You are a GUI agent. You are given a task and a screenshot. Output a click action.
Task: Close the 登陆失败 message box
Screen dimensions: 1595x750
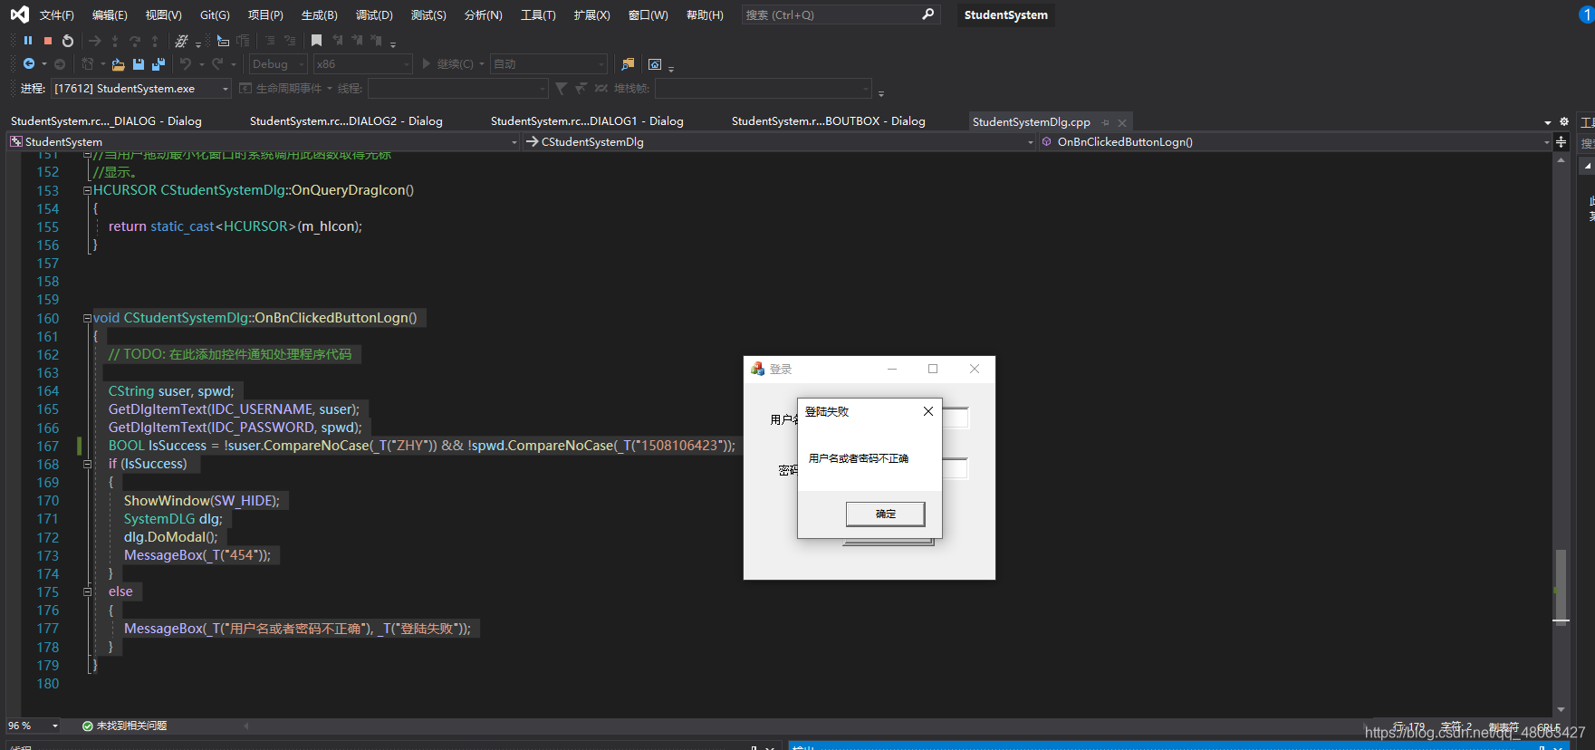[x=927, y=411]
